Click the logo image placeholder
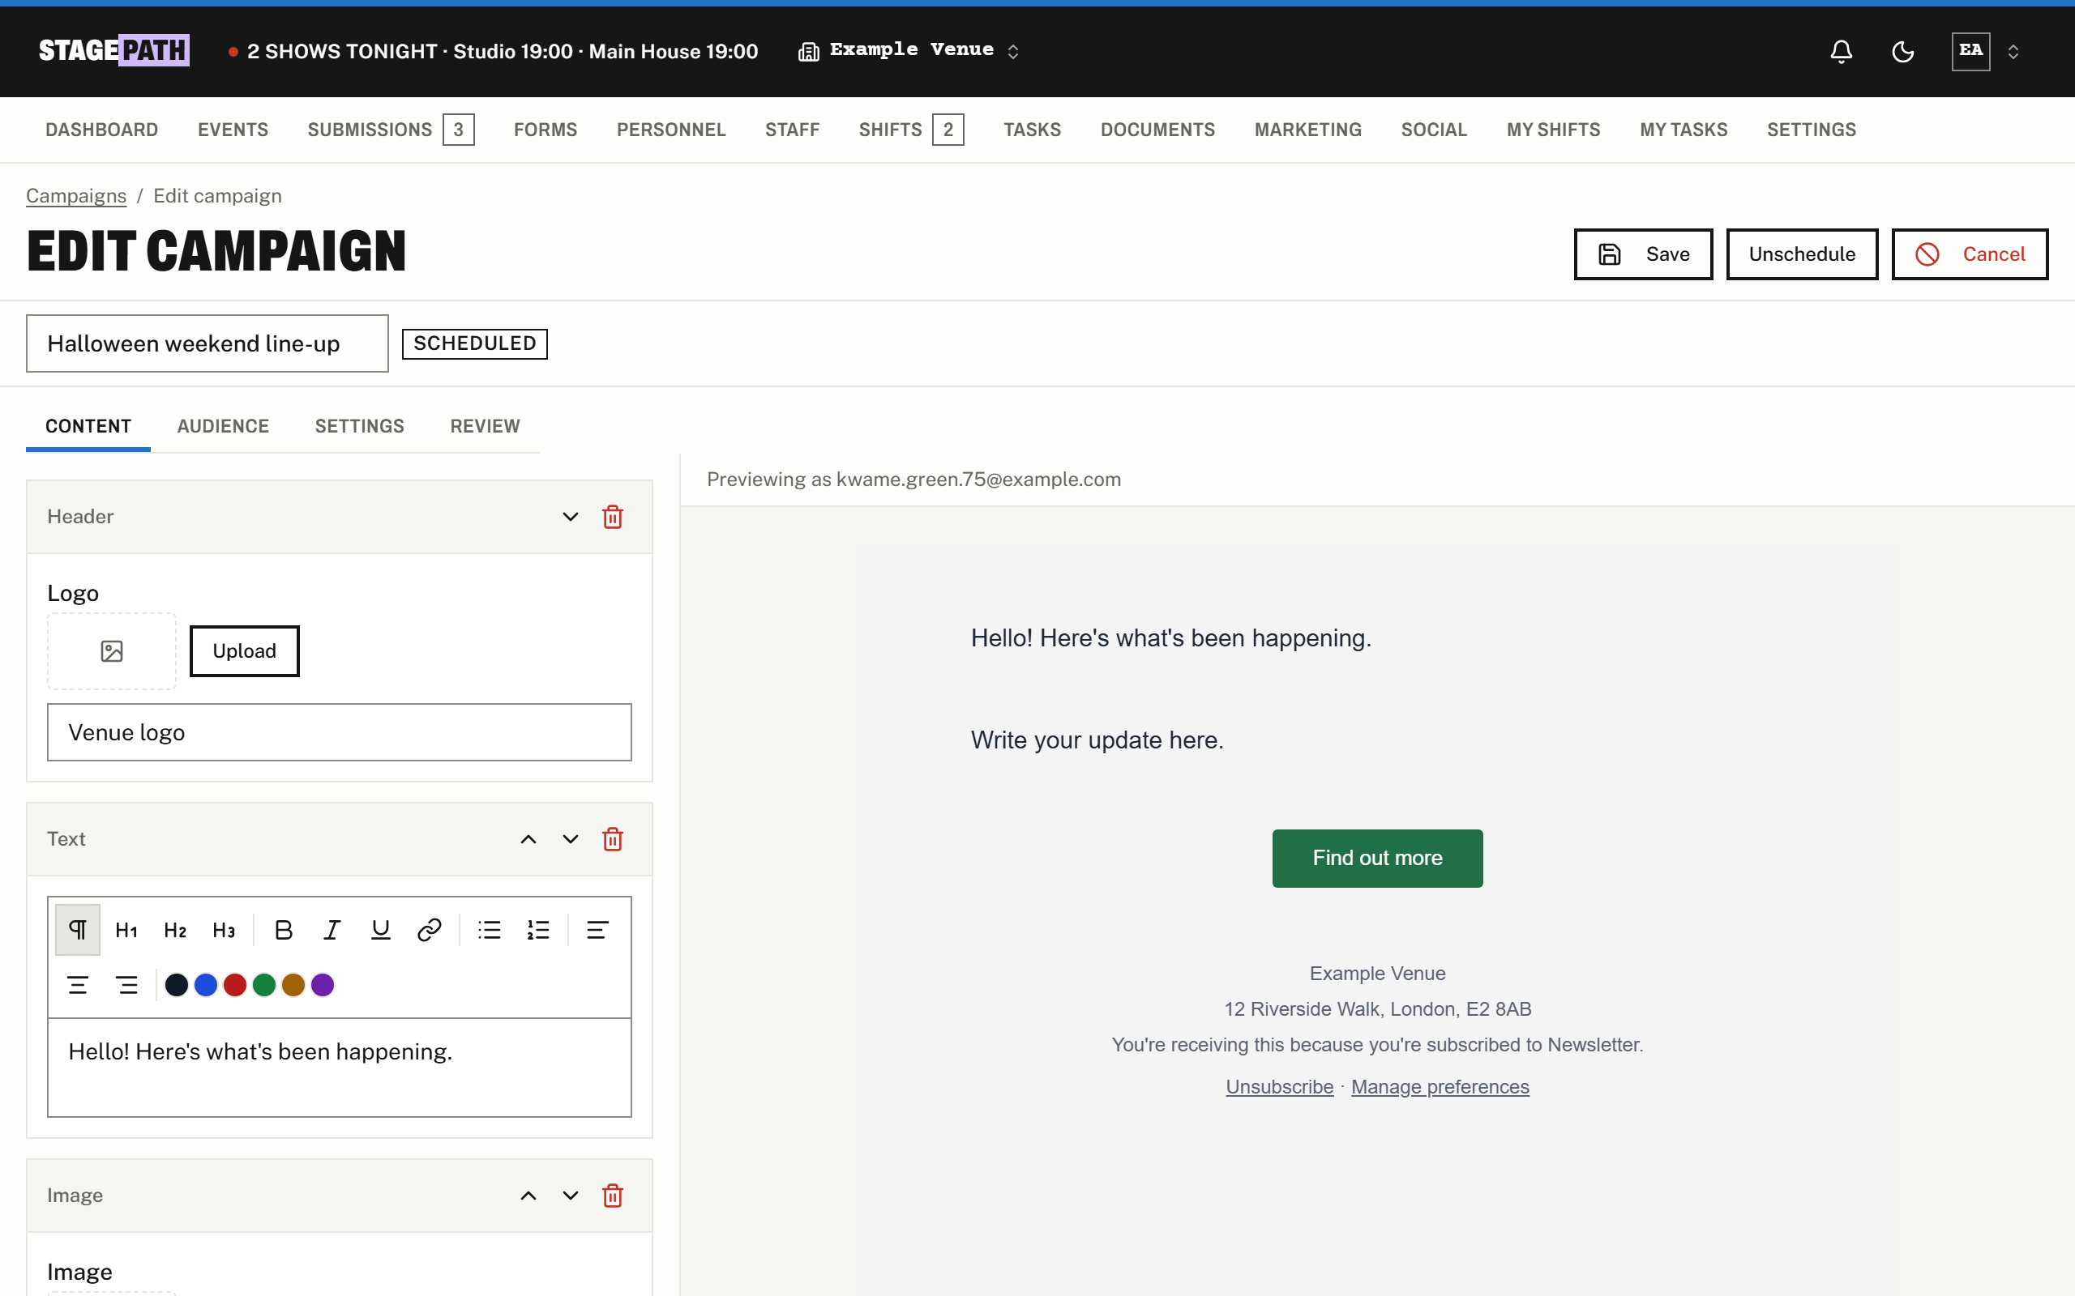This screenshot has height=1296, width=2075. (112, 651)
